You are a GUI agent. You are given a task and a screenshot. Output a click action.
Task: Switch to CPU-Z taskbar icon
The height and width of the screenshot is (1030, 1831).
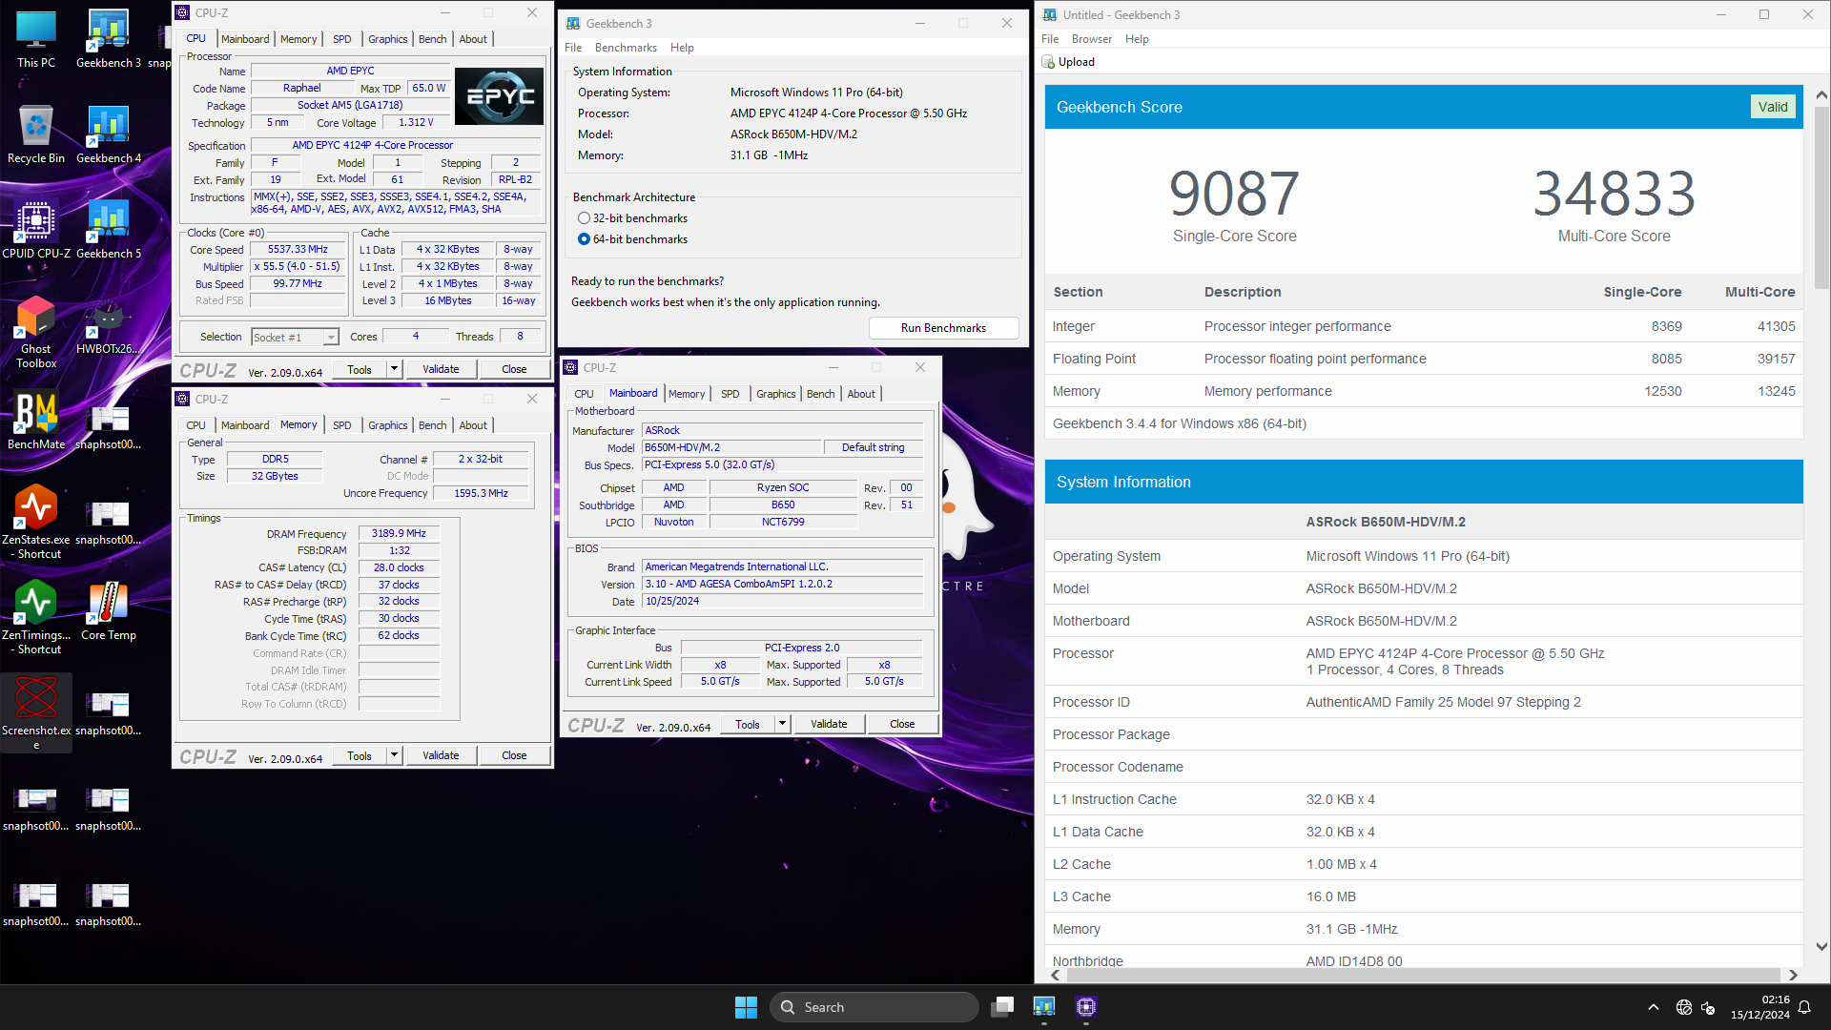(x=1086, y=1007)
